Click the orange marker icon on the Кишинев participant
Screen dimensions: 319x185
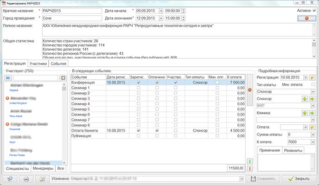[x=7, y=124]
